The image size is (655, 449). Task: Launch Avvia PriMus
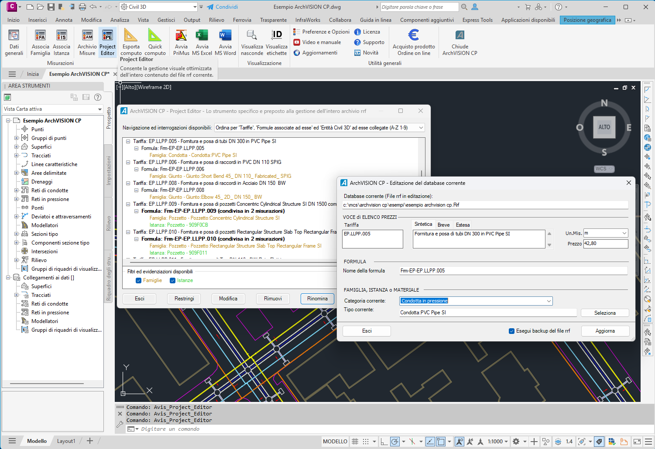181,42
